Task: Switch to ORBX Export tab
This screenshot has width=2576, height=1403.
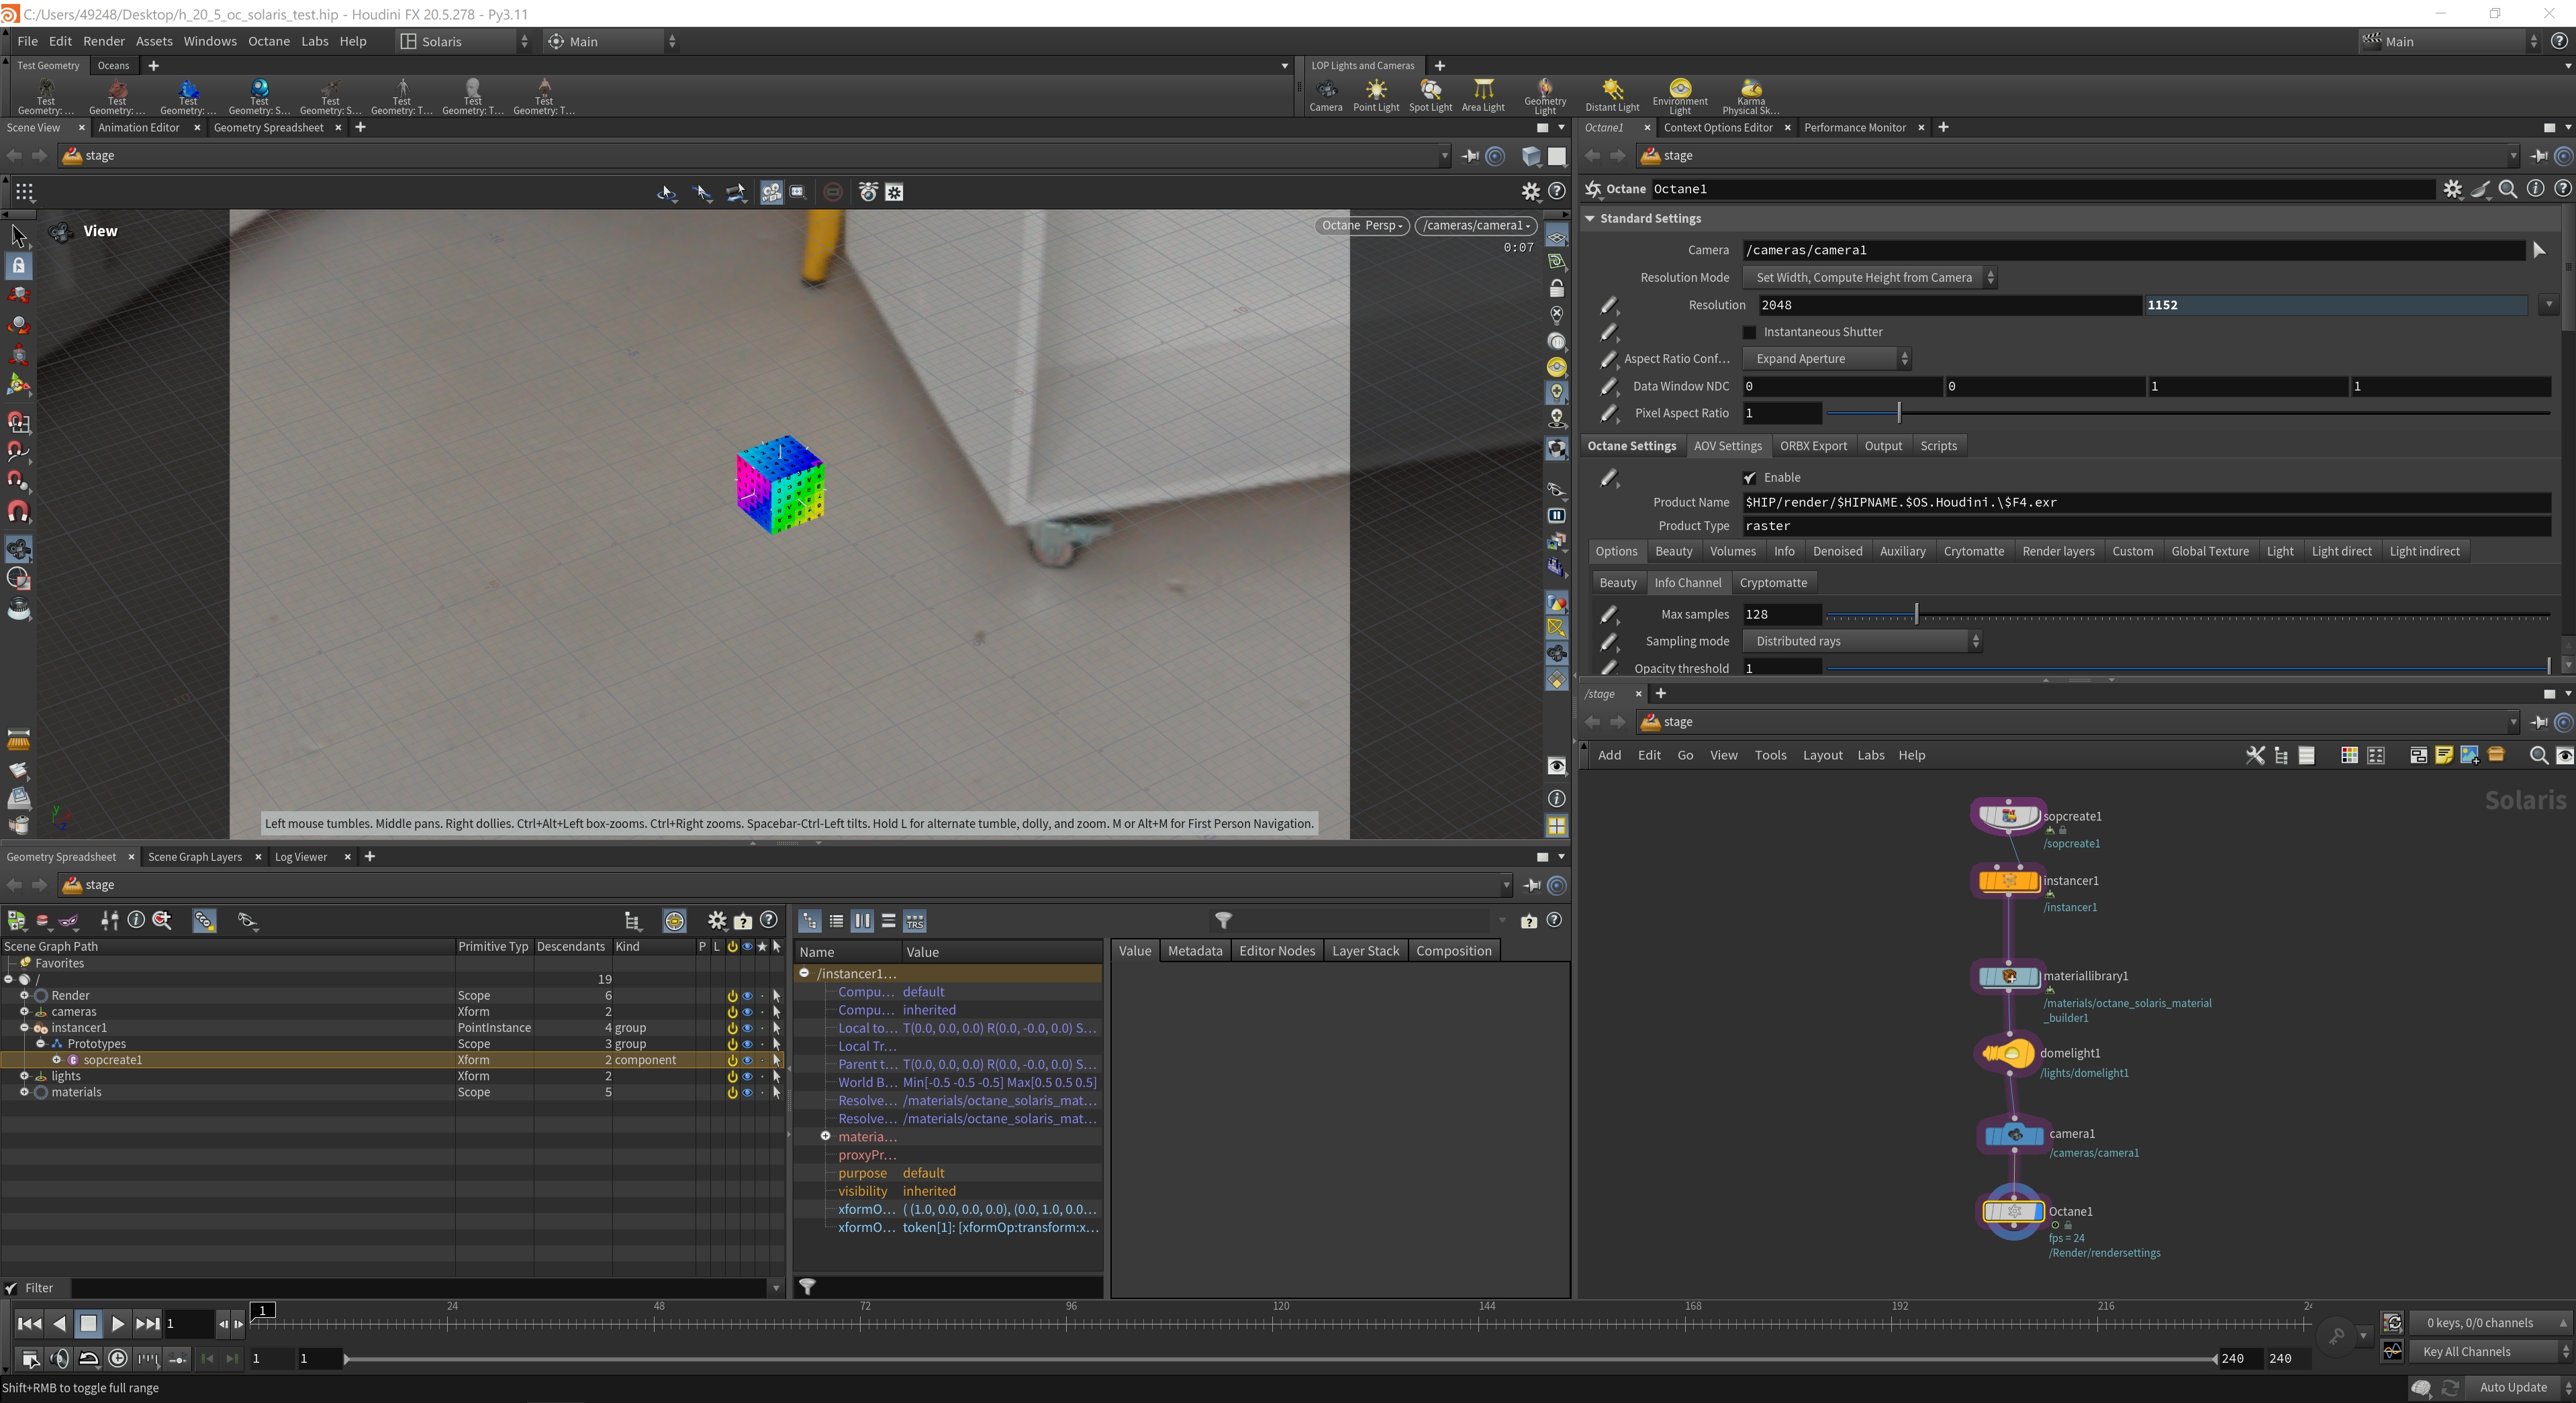Action: [1813, 447]
